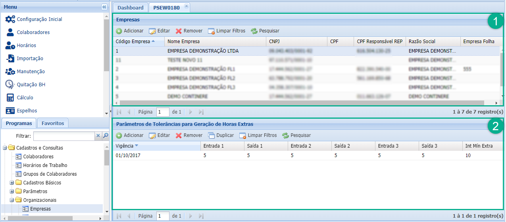Click the Quitação BH clock icon
Screen dimensions: 506x222
[x=10, y=85]
